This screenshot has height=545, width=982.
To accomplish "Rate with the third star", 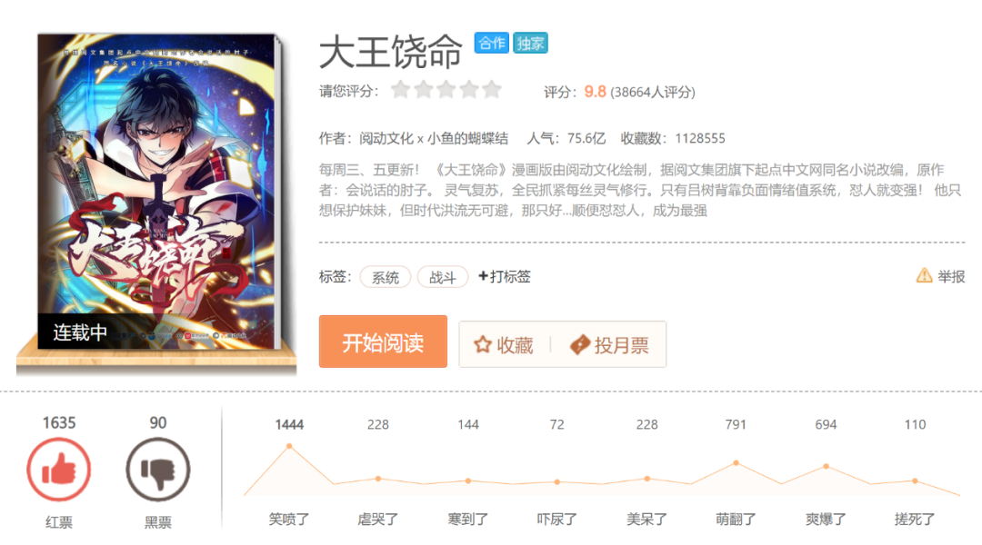I will pyautogui.click(x=446, y=90).
